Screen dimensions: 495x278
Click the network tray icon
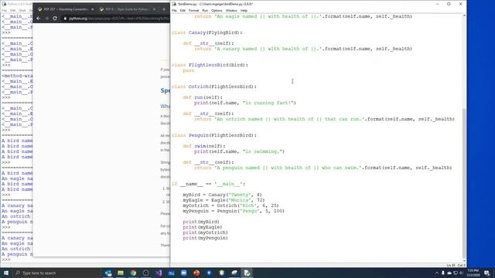[456, 273]
